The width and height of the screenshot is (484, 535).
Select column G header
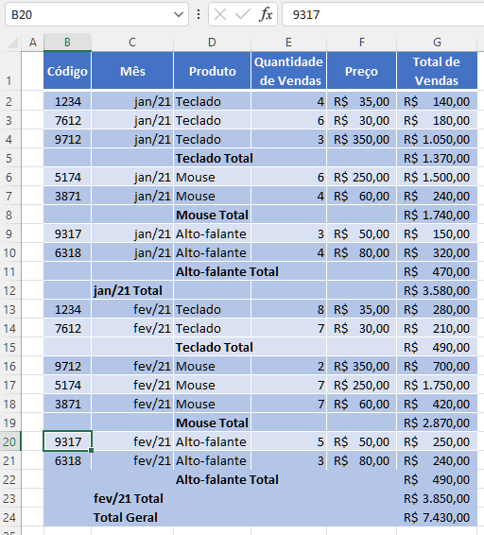click(437, 43)
